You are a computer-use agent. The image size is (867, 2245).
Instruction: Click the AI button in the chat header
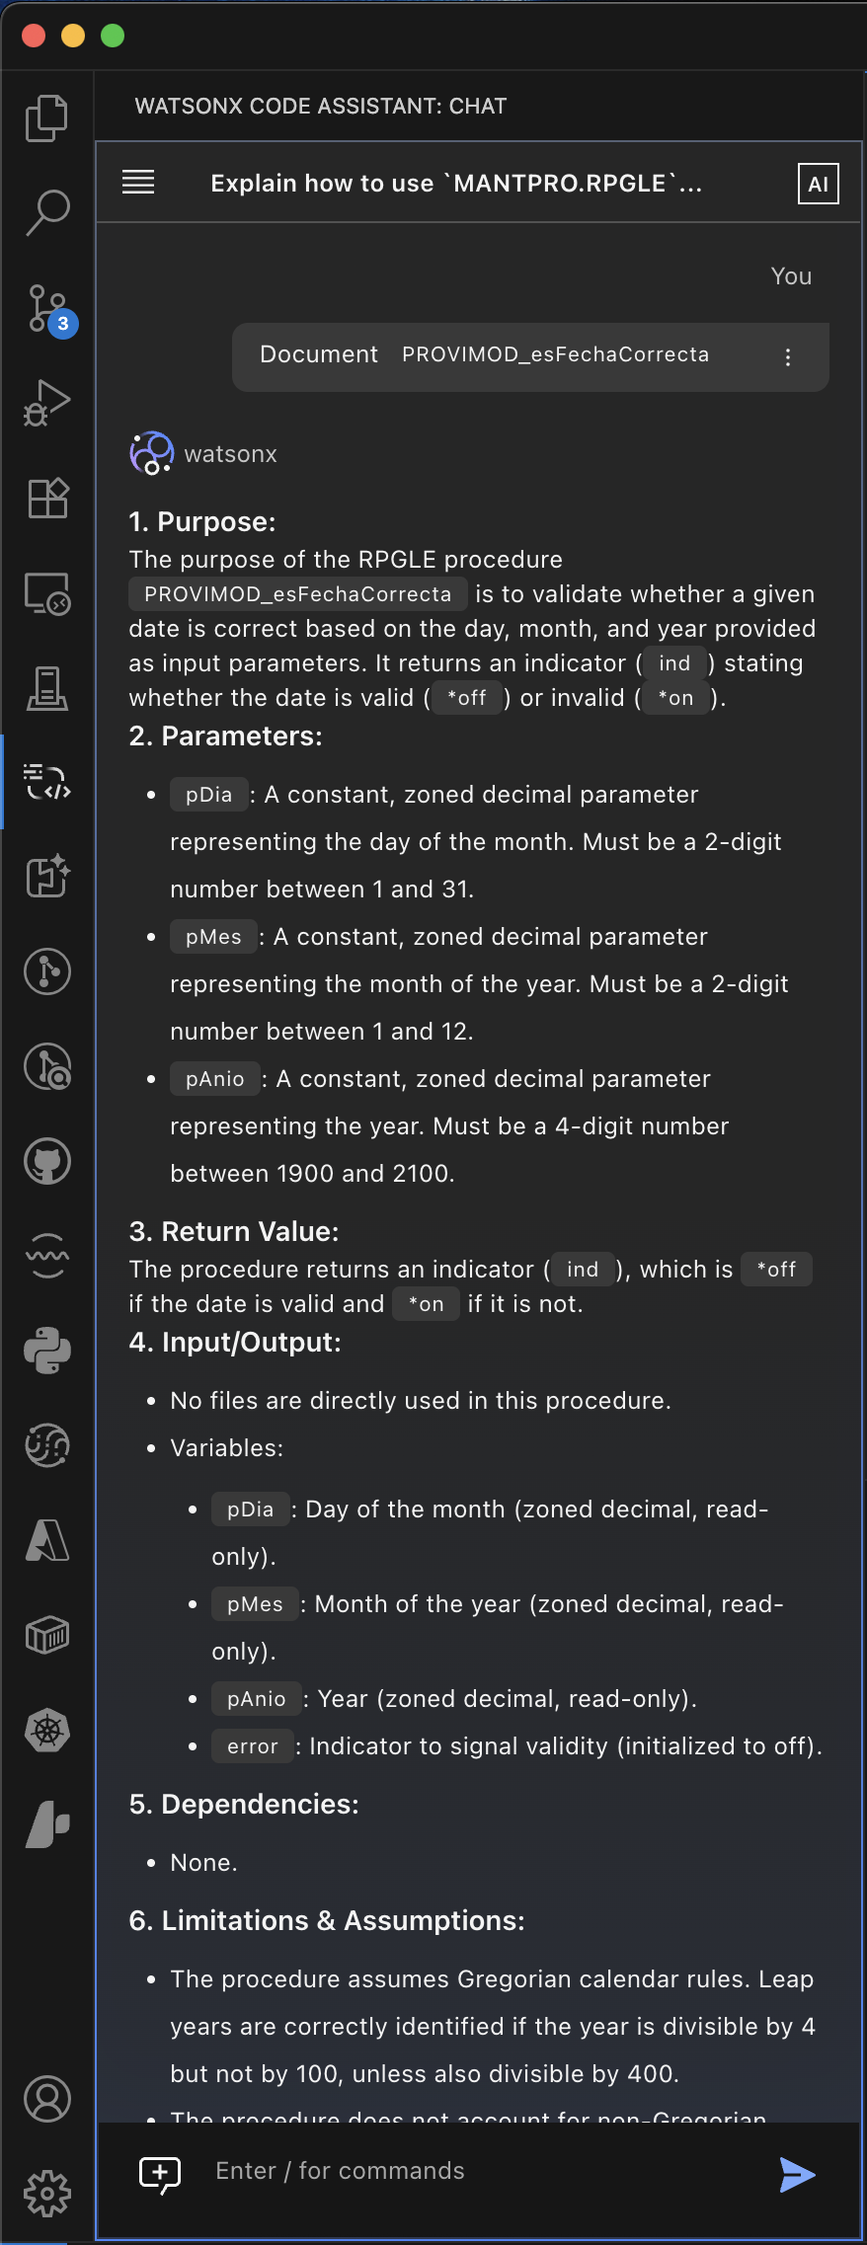click(x=817, y=183)
